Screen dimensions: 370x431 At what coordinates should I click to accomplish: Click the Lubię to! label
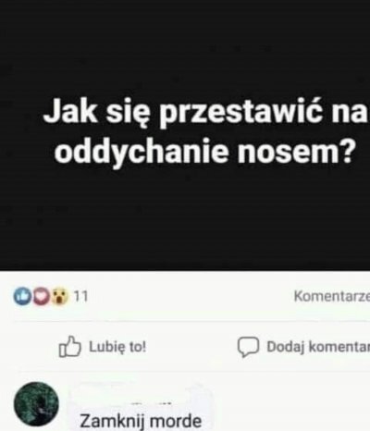[117, 347]
